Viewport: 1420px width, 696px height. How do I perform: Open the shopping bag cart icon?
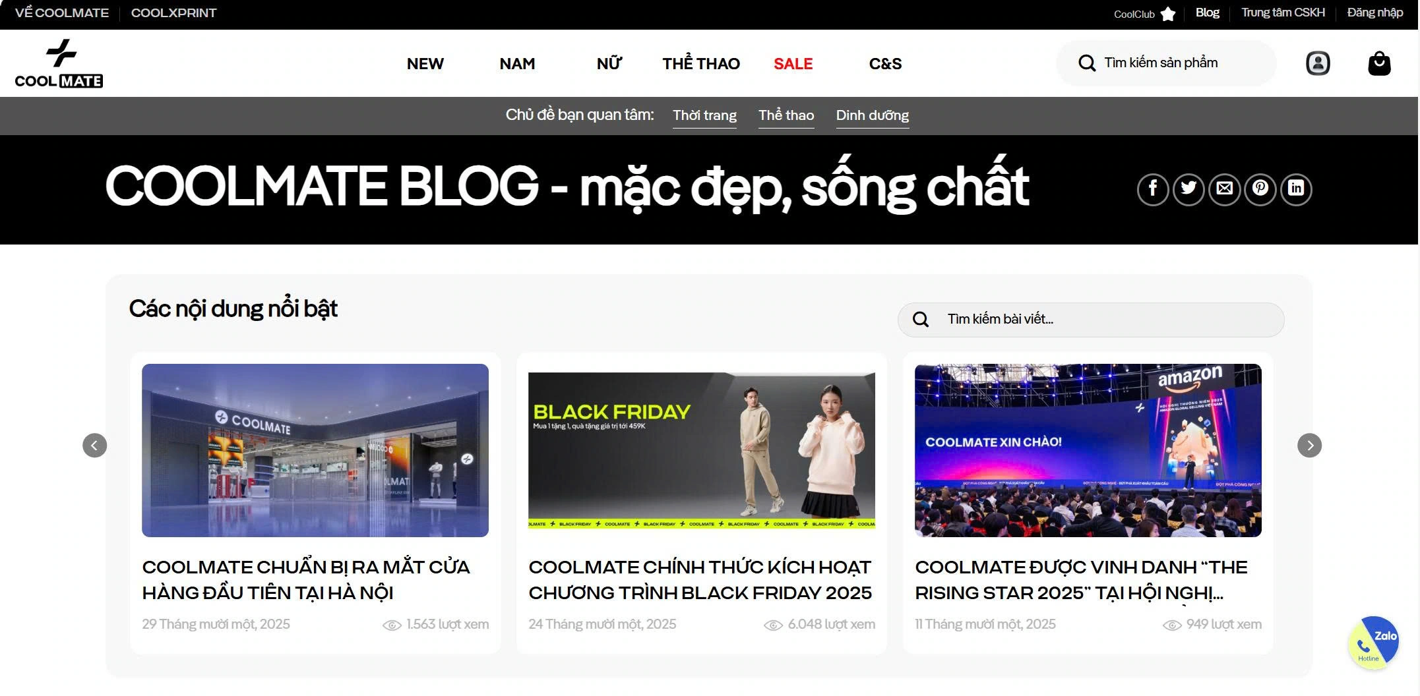(x=1378, y=63)
